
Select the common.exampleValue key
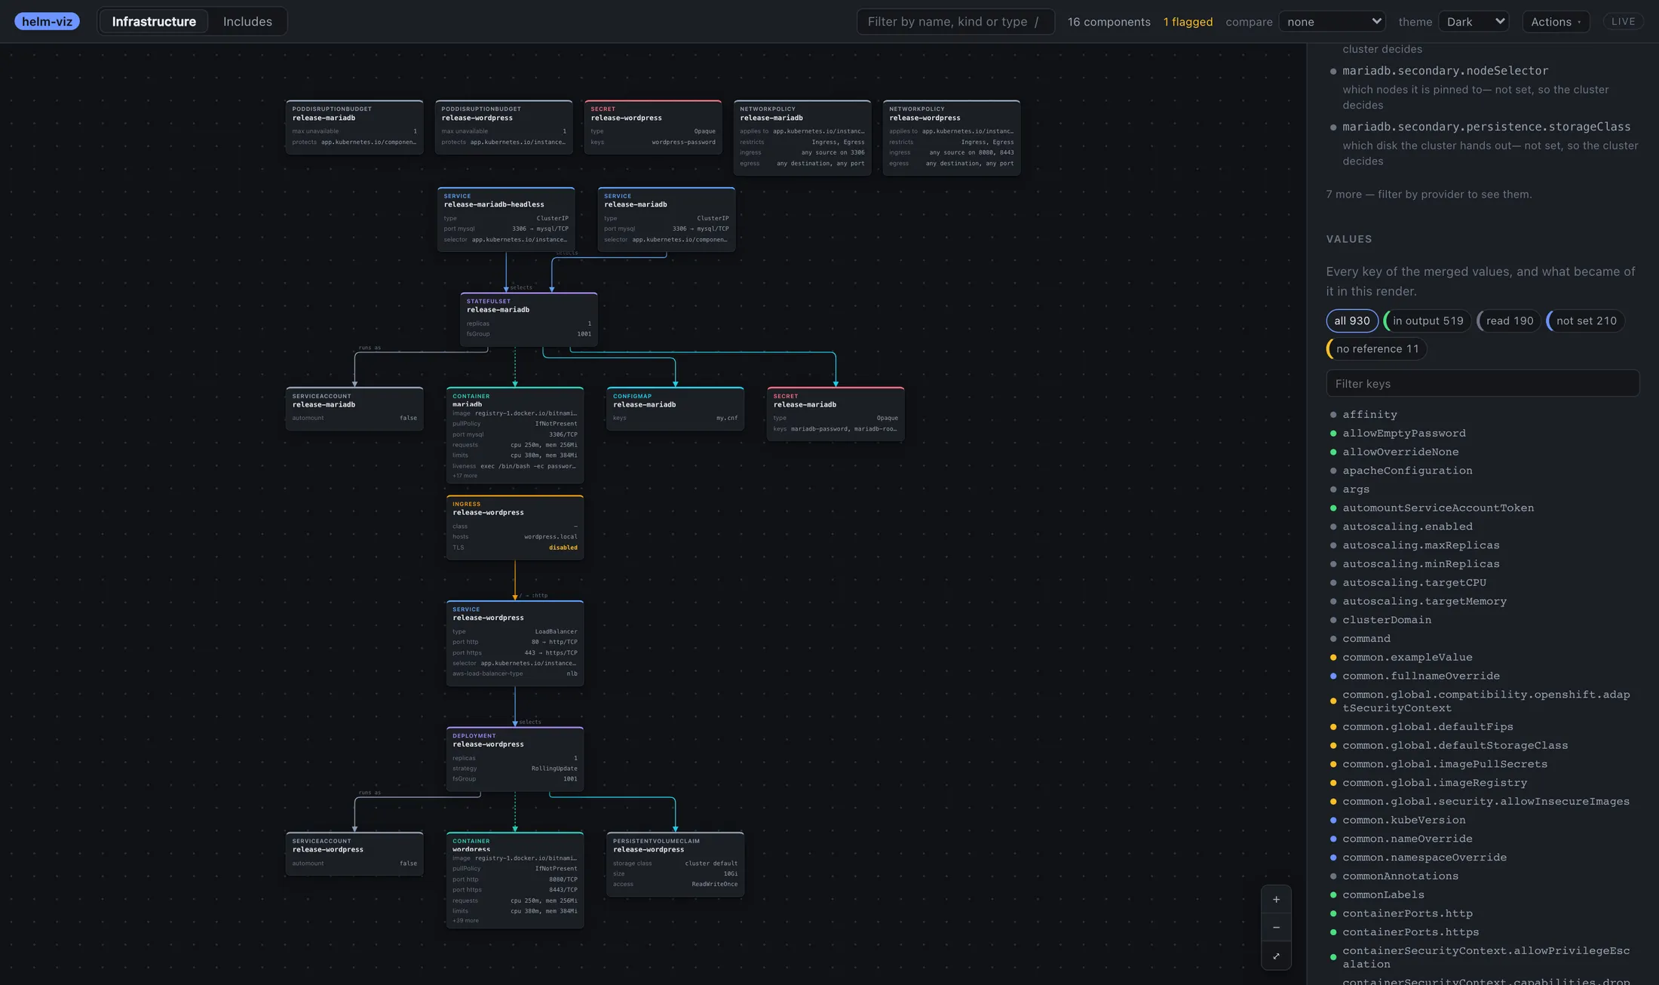click(x=1407, y=657)
